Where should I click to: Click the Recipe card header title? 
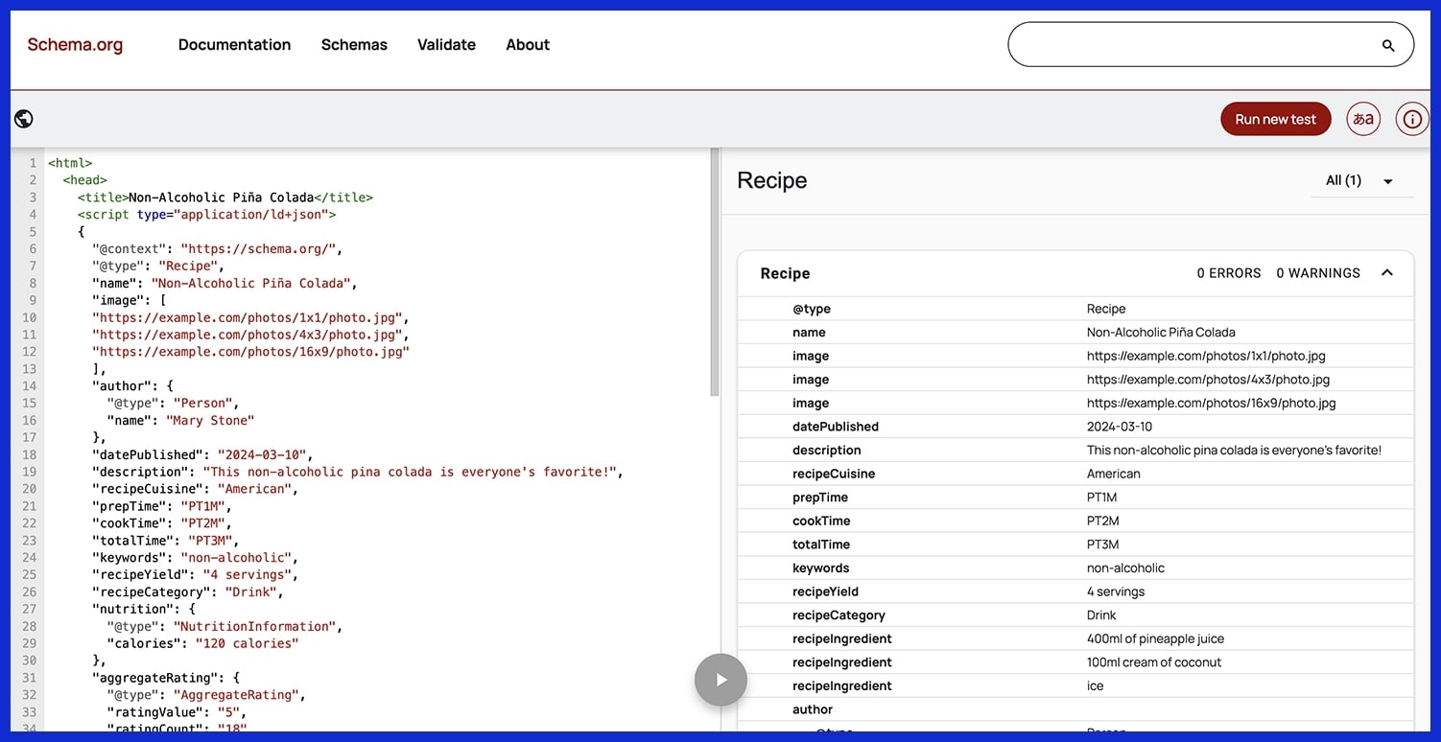coord(785,273)
